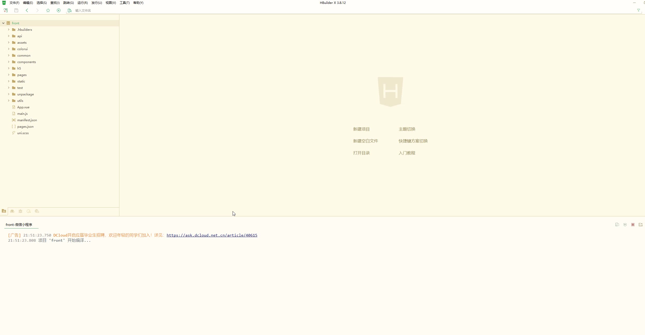Click the main.js file icon
The image size is (645, 335).
(x=14, y=113)
